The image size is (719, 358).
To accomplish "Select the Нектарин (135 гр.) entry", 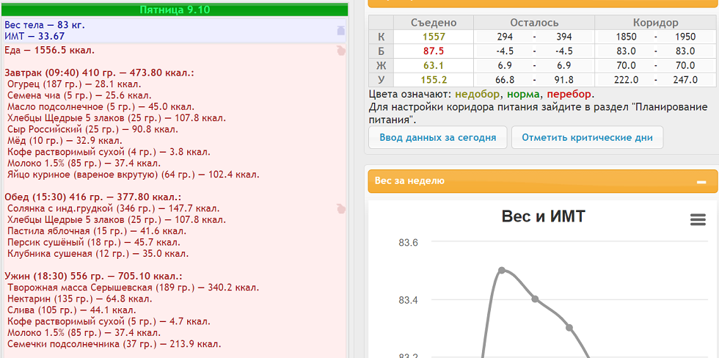I will coord(80,299).
